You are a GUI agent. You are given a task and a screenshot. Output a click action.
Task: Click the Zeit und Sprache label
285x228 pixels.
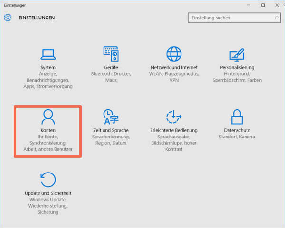[111, 130]
